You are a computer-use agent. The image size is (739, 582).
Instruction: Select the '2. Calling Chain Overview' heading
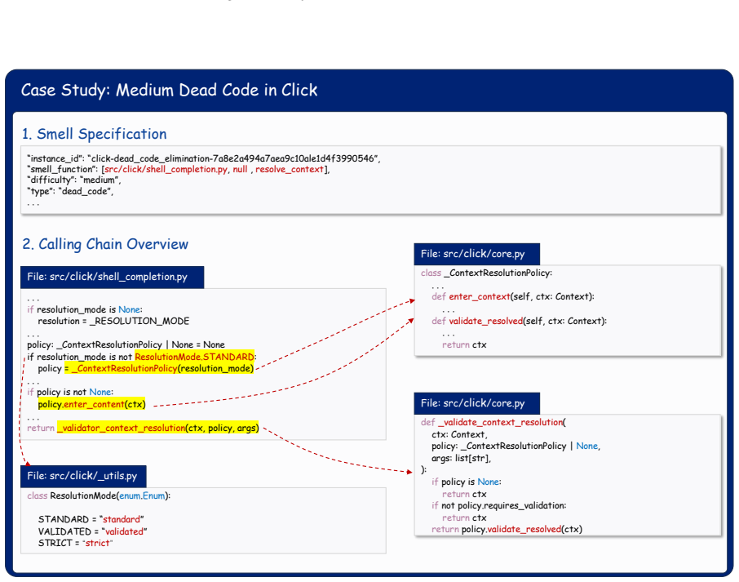pos(105,244)
